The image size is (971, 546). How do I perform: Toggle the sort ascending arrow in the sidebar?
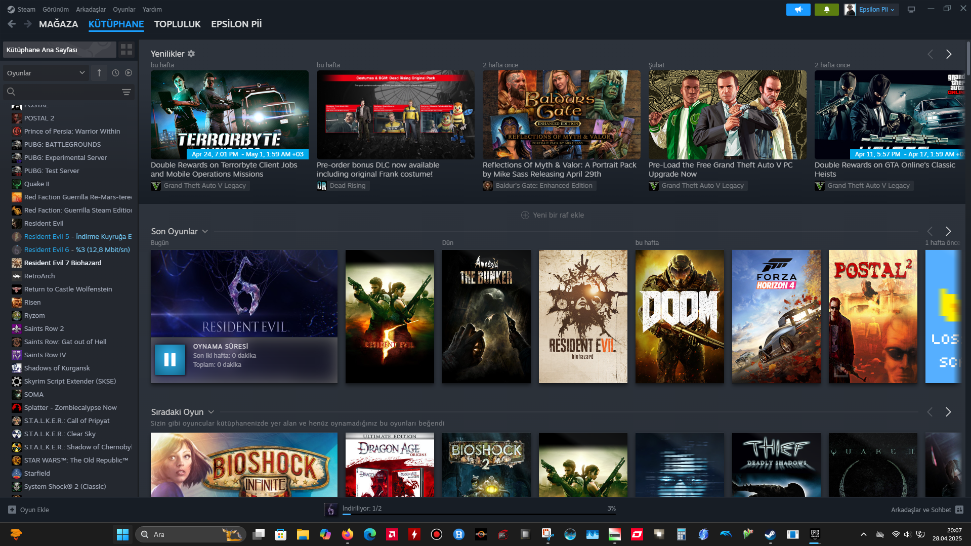coord(99,73)
